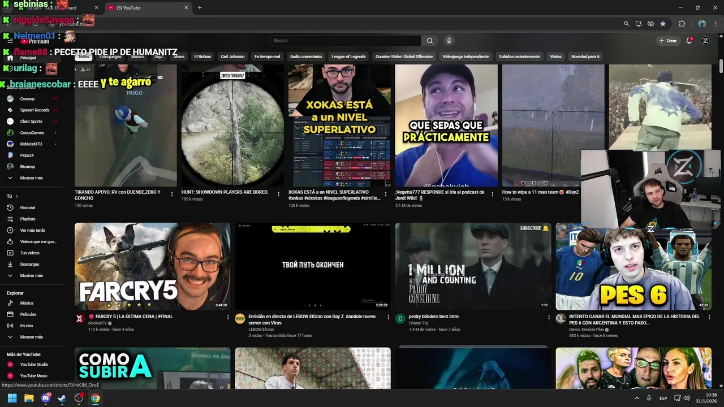
Task: Select the Videojuego independiente chip
Action: click(x=466, y=57)
